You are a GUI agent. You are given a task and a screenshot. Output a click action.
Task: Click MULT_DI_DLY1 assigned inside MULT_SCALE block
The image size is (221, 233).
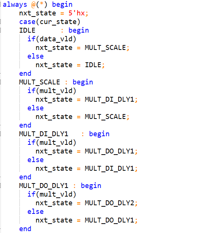coord(109,99)
